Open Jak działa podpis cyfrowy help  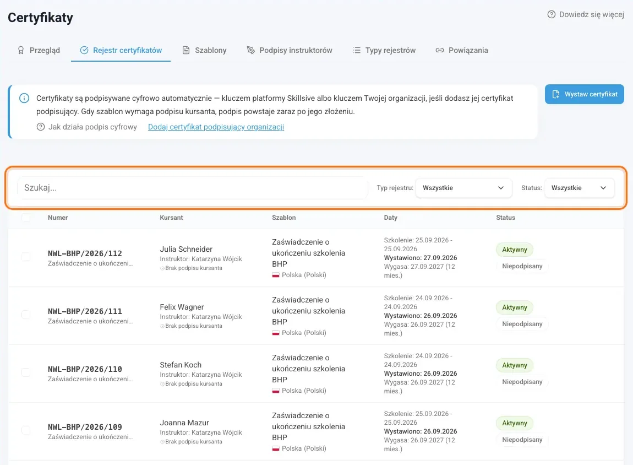point(87,127)
